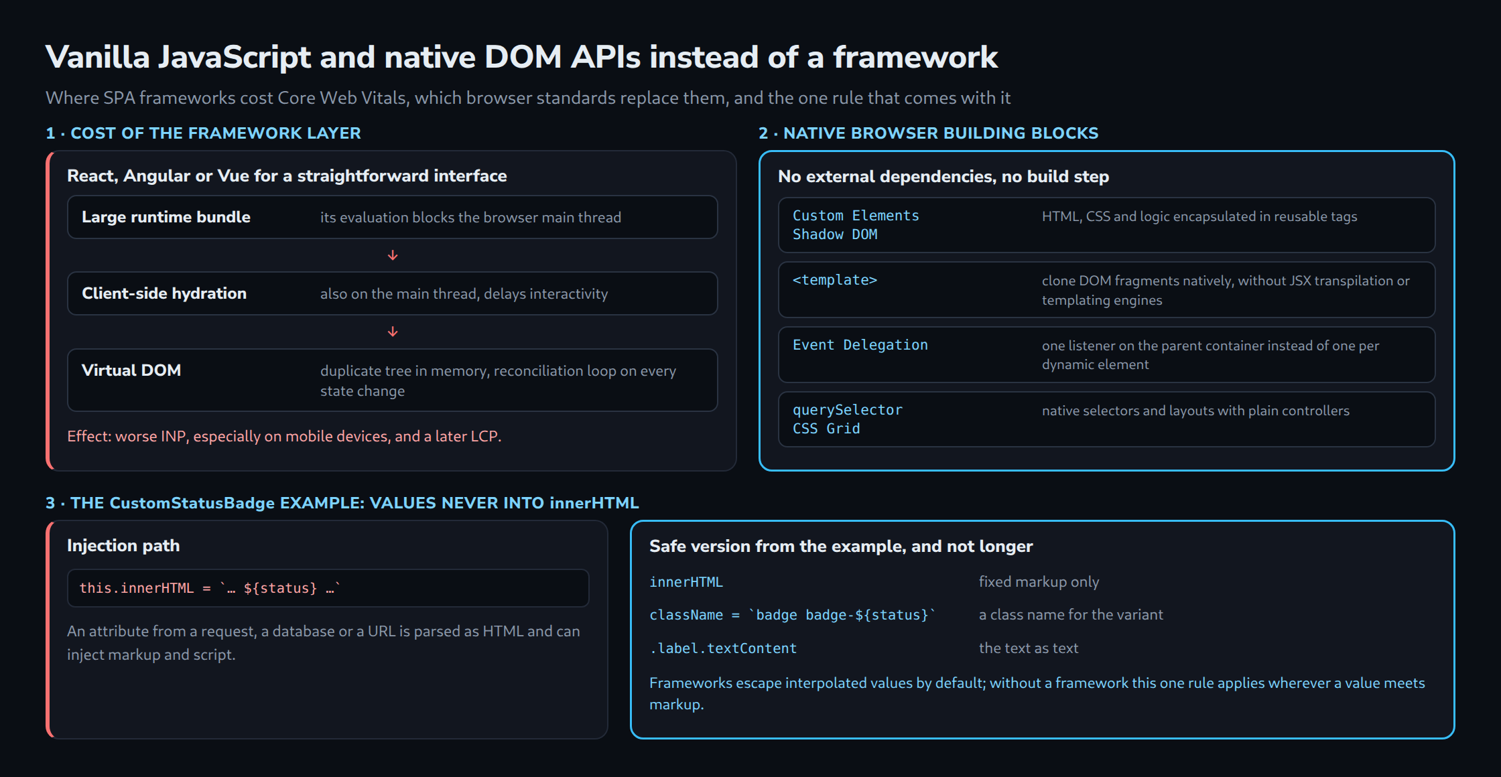Select heading '3 · THE CustomStatusBadge EXAMPLE'
Viewport: 1501px width, 777px height.
(x=342, y=503)
